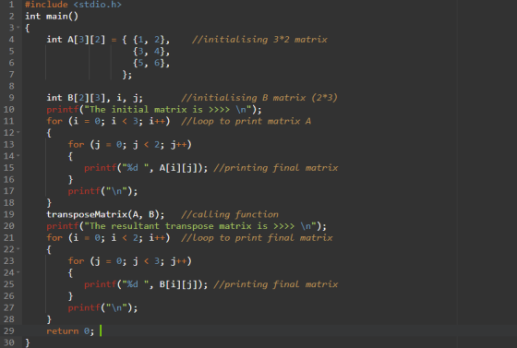Click for loop header with i < 3

[108, 121]
